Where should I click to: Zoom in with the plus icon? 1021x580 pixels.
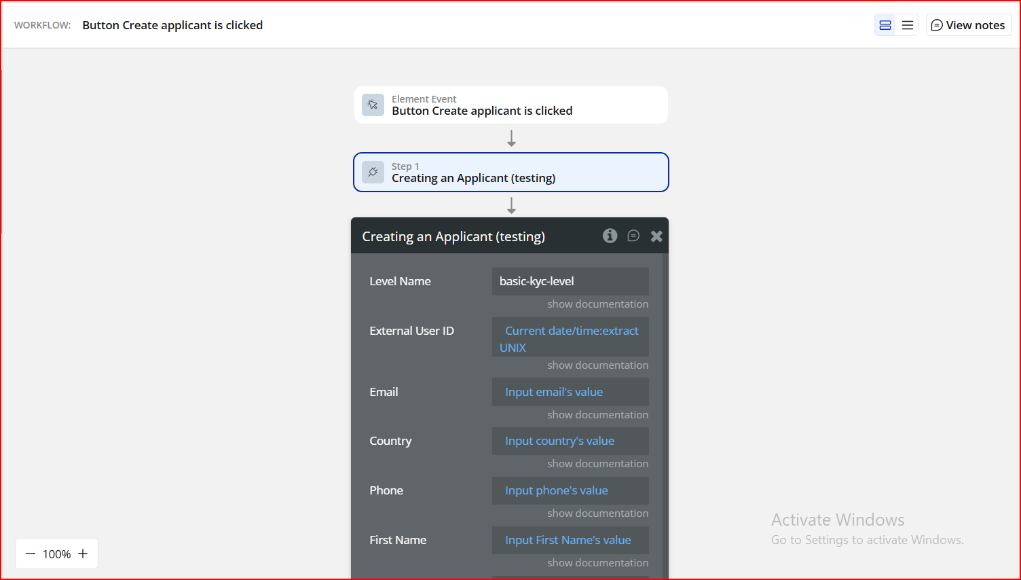(83, 554)
